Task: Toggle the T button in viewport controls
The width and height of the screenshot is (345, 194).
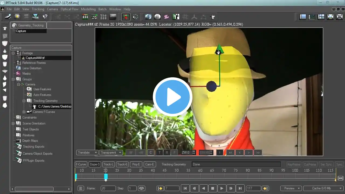Action: point(159,153)
